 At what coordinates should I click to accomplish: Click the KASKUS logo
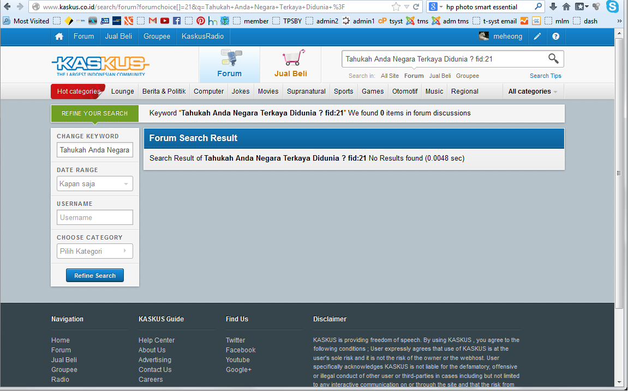click(x=100, y=65)
